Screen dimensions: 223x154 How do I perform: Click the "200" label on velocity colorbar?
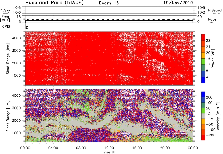coord(209,97)
